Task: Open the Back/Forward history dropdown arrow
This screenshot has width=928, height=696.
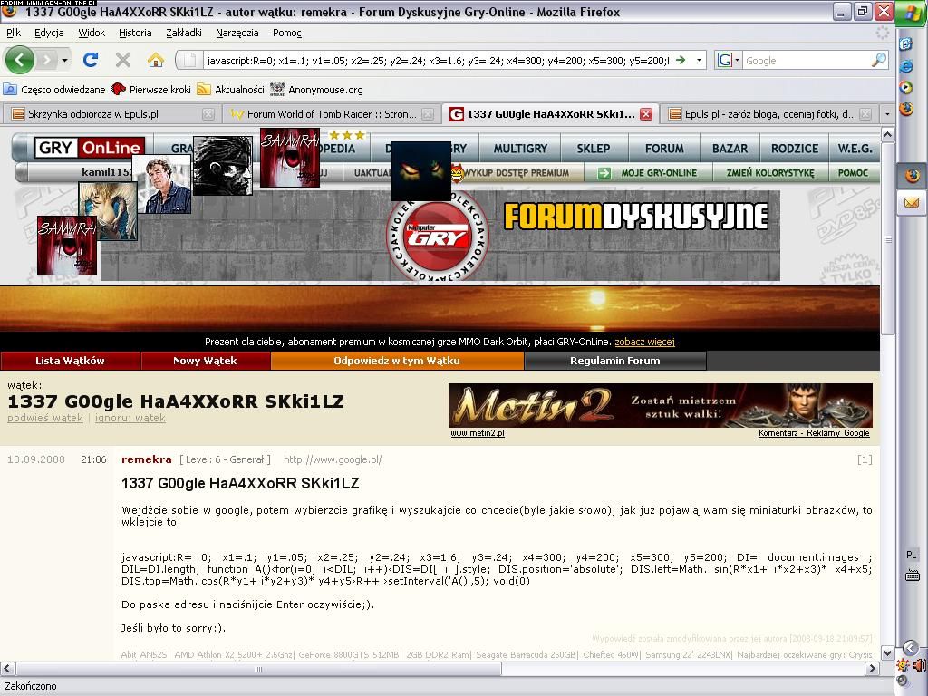Action: click(x=65, y=61)
